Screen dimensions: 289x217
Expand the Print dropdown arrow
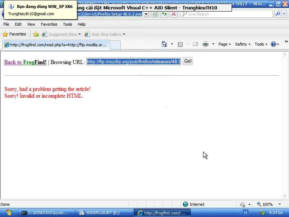coord(213,44)
